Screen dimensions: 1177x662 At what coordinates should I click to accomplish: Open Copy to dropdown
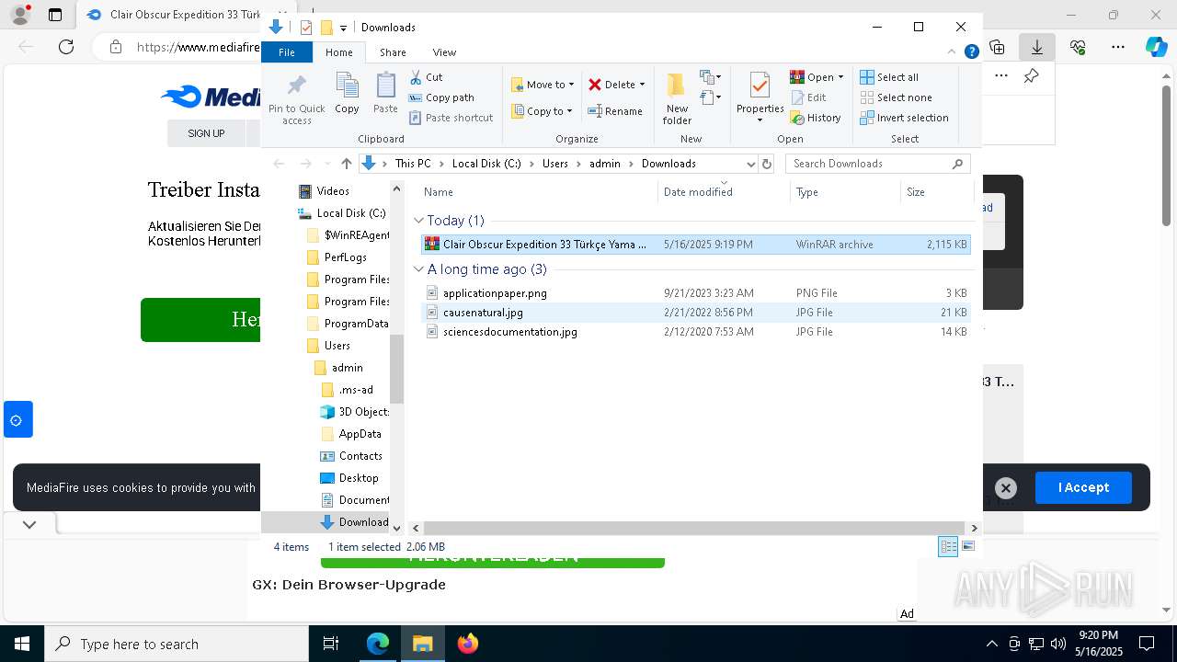(x=542, y=111)
